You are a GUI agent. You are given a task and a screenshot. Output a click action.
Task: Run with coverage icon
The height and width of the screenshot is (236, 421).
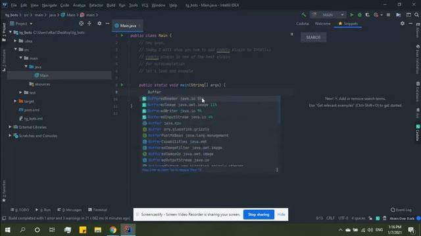[x=367, y=15]
